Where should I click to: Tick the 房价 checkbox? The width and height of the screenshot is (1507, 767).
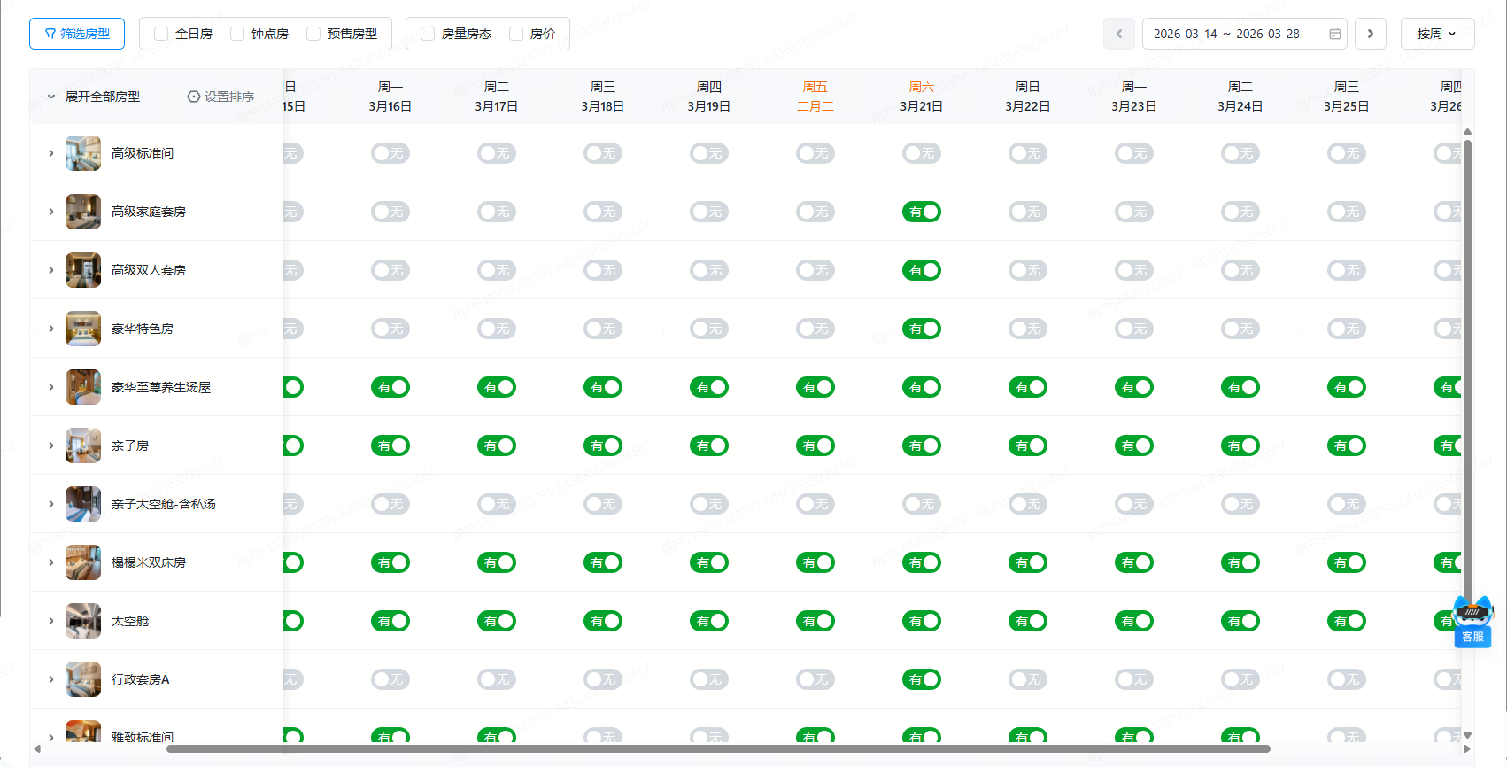[x=516, y=34]
